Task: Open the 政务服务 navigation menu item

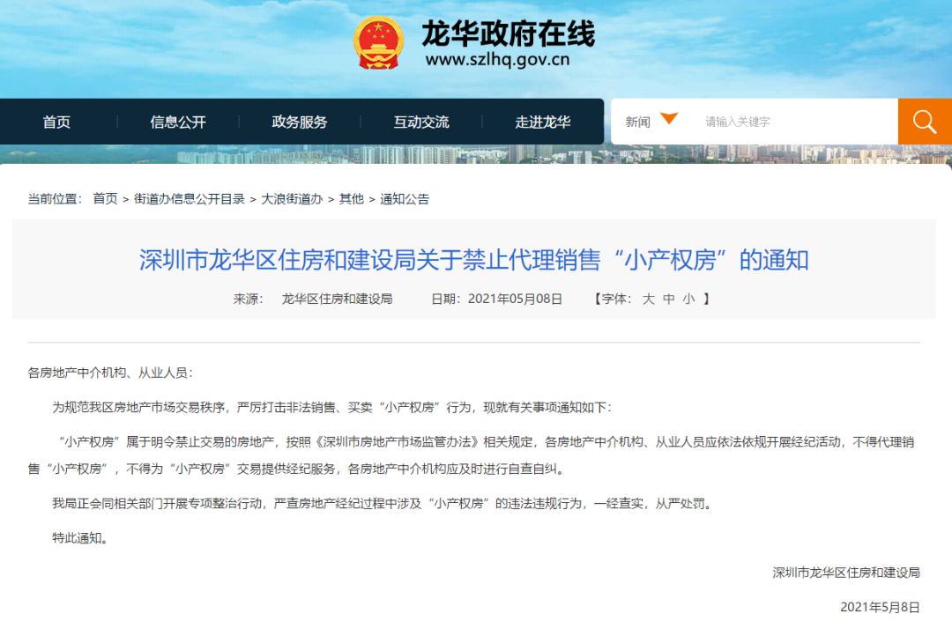Action: click(300, 122)
